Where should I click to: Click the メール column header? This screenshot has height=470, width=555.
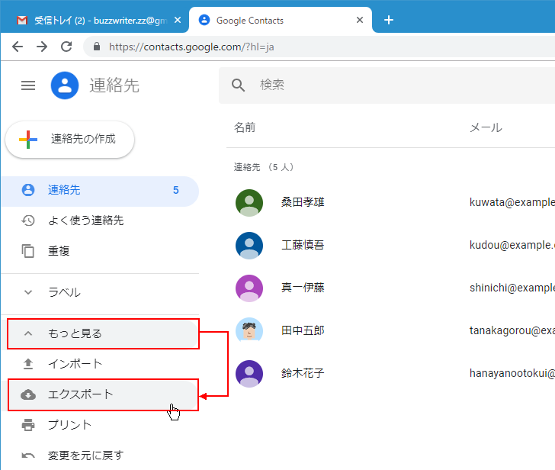[486, 127]
